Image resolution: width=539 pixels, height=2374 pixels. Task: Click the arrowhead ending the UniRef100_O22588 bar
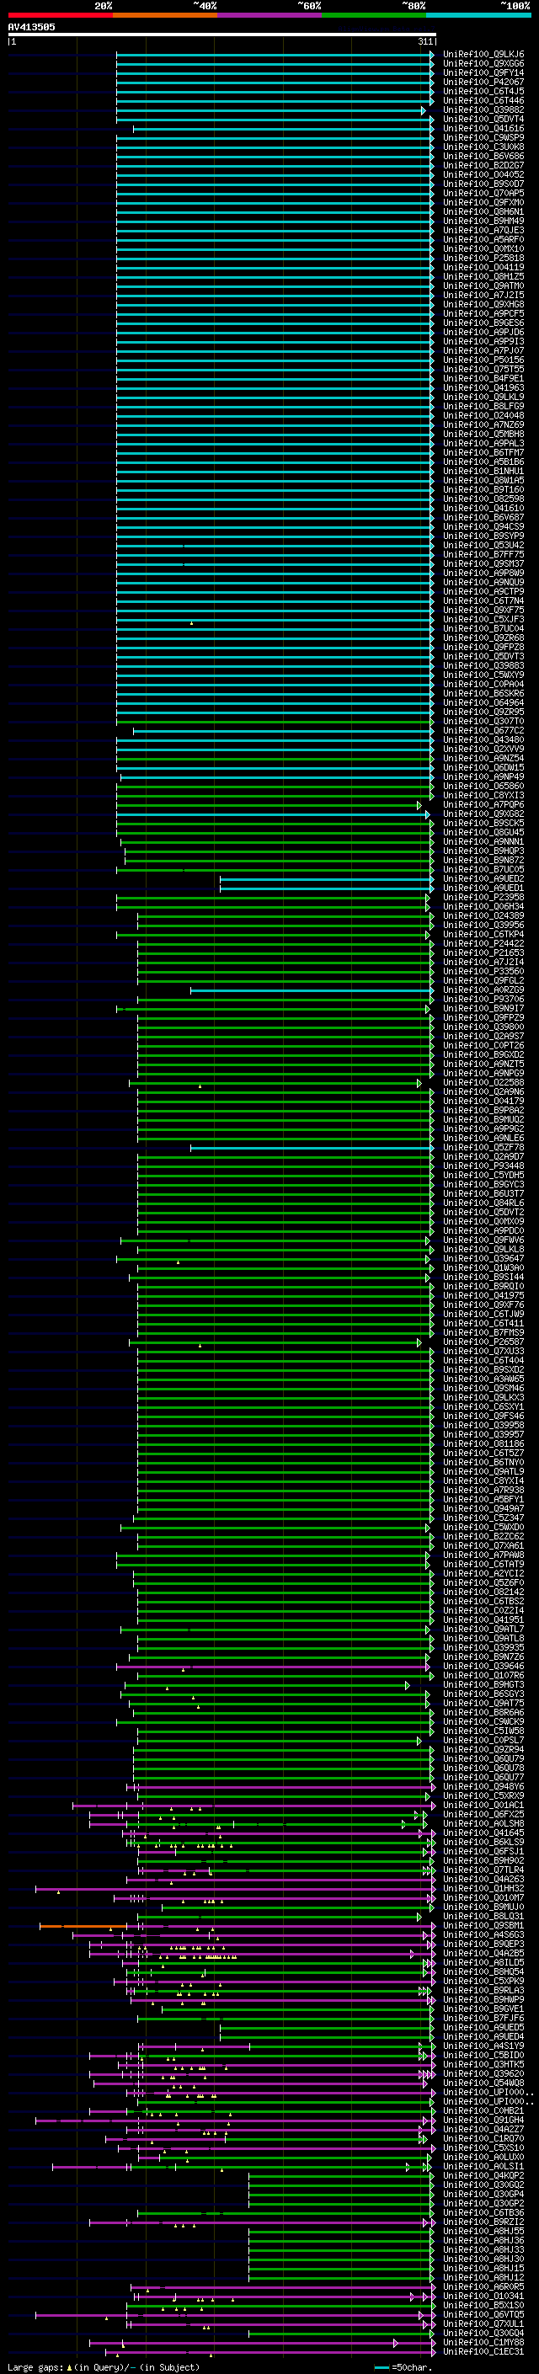coord(419,1083)
